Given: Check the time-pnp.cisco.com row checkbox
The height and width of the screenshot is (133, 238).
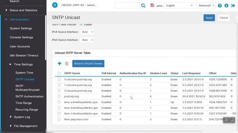Looking at the screenshot, I should pos(59,119).
